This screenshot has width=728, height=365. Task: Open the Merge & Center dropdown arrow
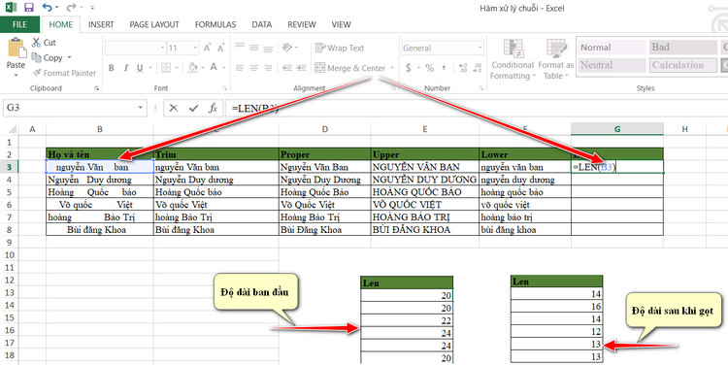pos(392,68)
